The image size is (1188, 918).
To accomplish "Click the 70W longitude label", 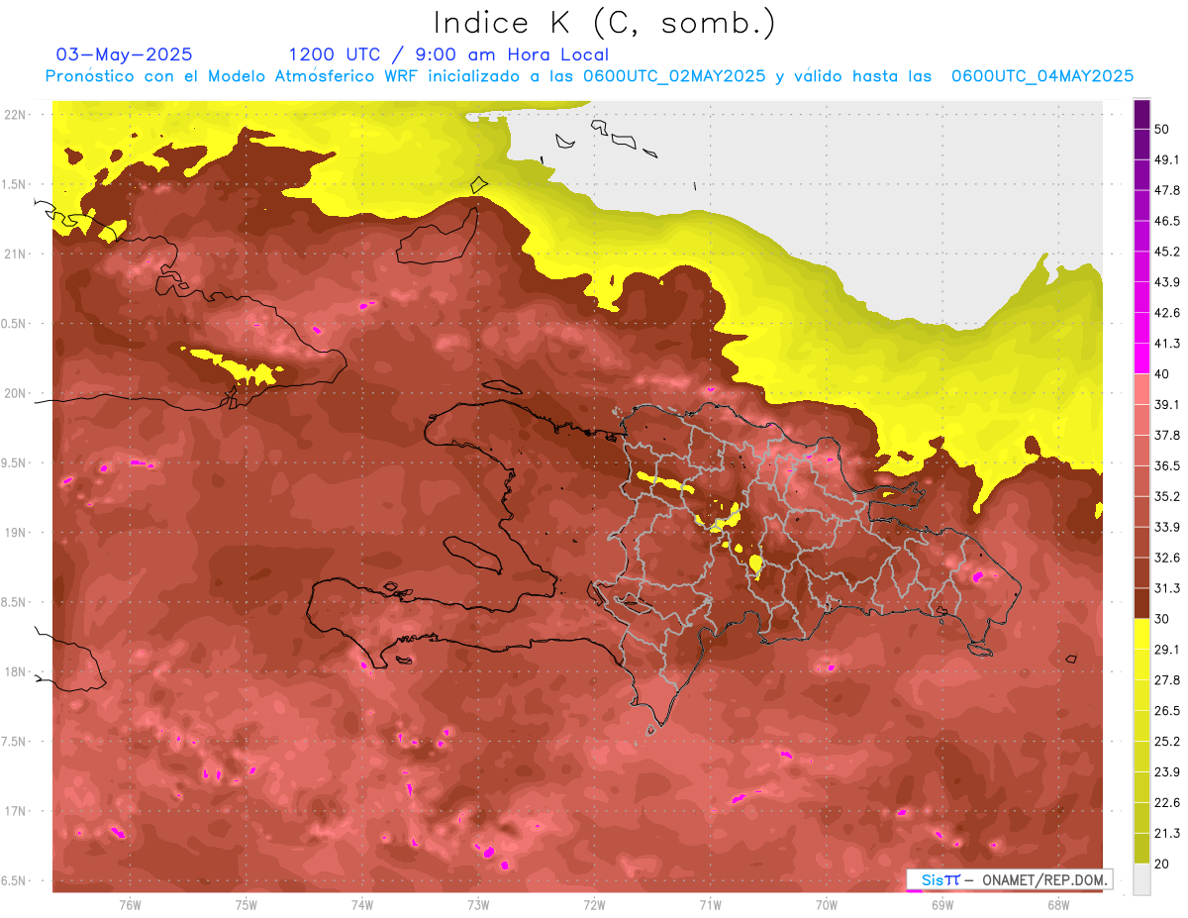I will 826,904.
